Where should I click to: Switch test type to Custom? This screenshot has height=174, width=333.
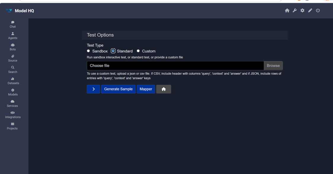(138, 51)
